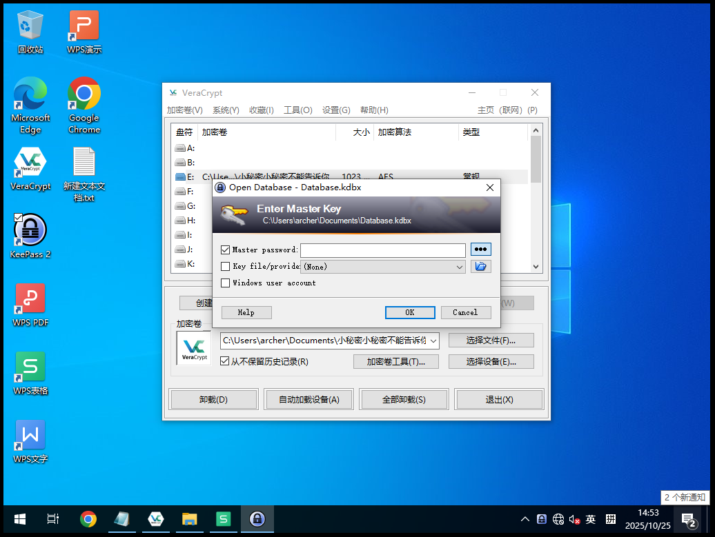Open the 工具(O) menu

pyautogui.click(x=297, y=110)
